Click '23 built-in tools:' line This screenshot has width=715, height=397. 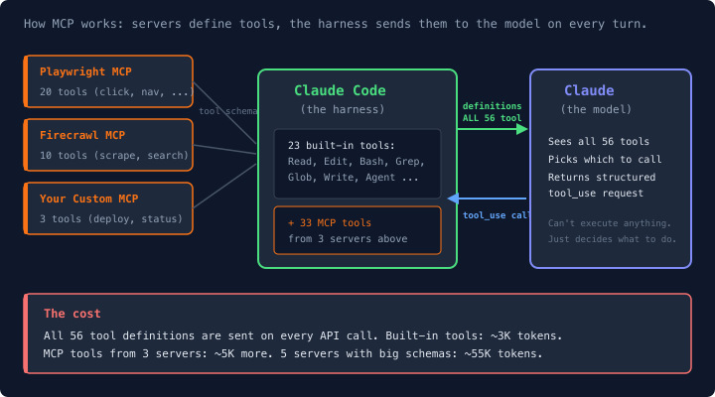point(341,145)
